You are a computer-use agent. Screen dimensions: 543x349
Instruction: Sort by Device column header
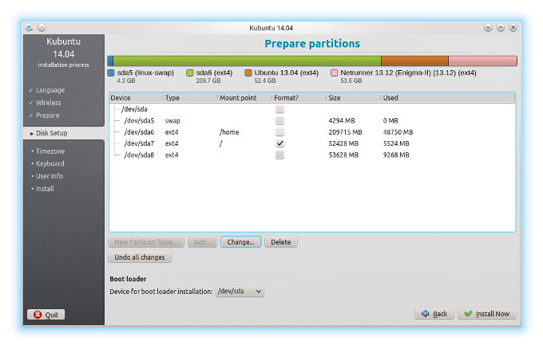pyautogui.click(x=136, y=98)
